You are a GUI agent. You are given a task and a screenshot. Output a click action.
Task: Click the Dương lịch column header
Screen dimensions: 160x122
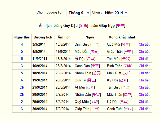coord(43,37)
